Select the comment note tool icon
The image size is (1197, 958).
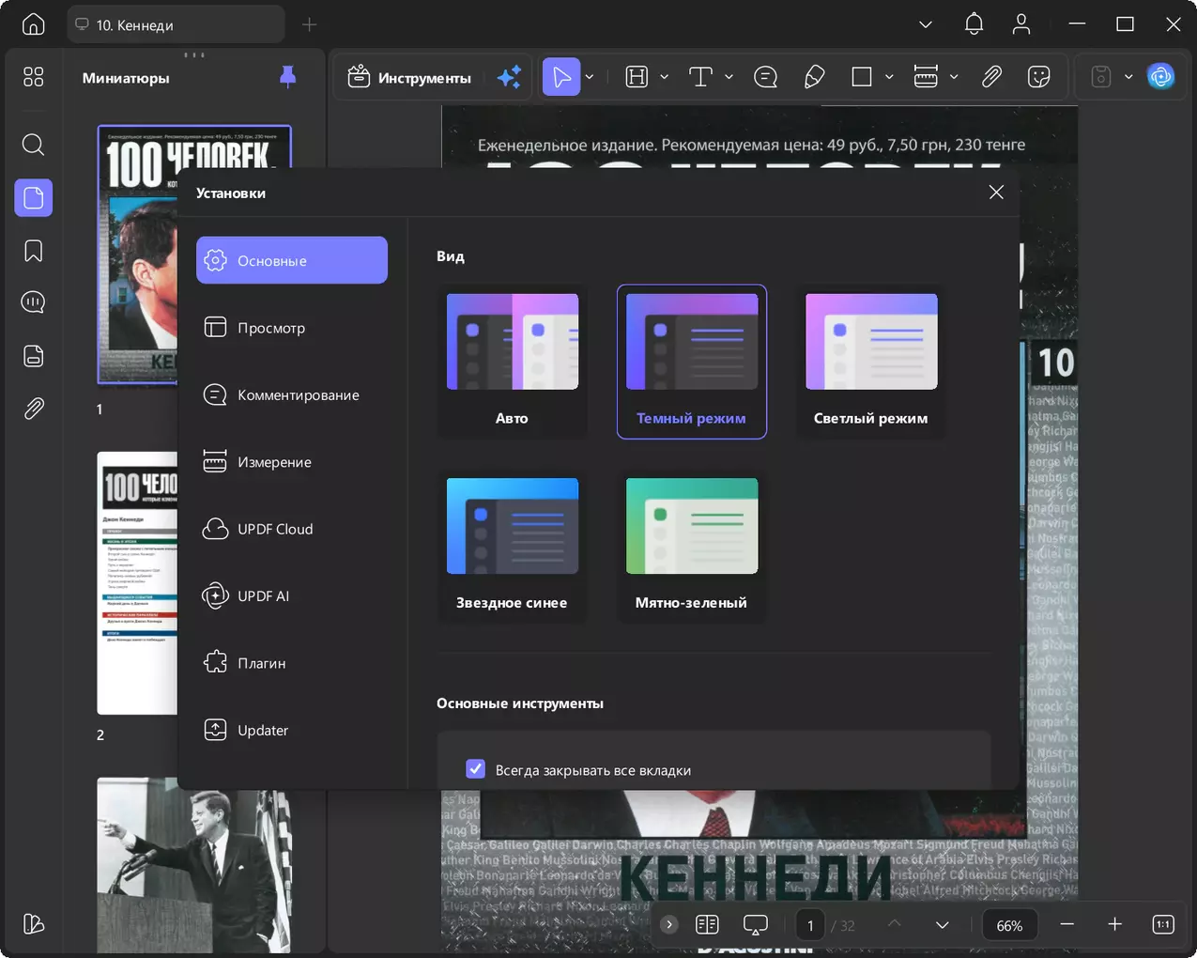765,77
